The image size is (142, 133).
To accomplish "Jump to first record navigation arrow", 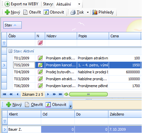I will [4, 94].
